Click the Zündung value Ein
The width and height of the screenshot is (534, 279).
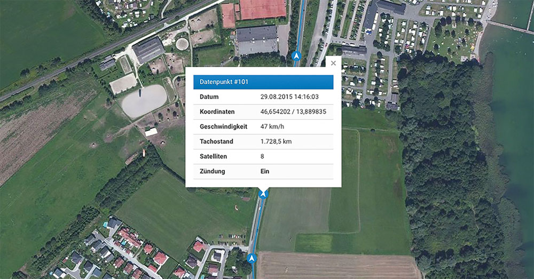[265, 171]
